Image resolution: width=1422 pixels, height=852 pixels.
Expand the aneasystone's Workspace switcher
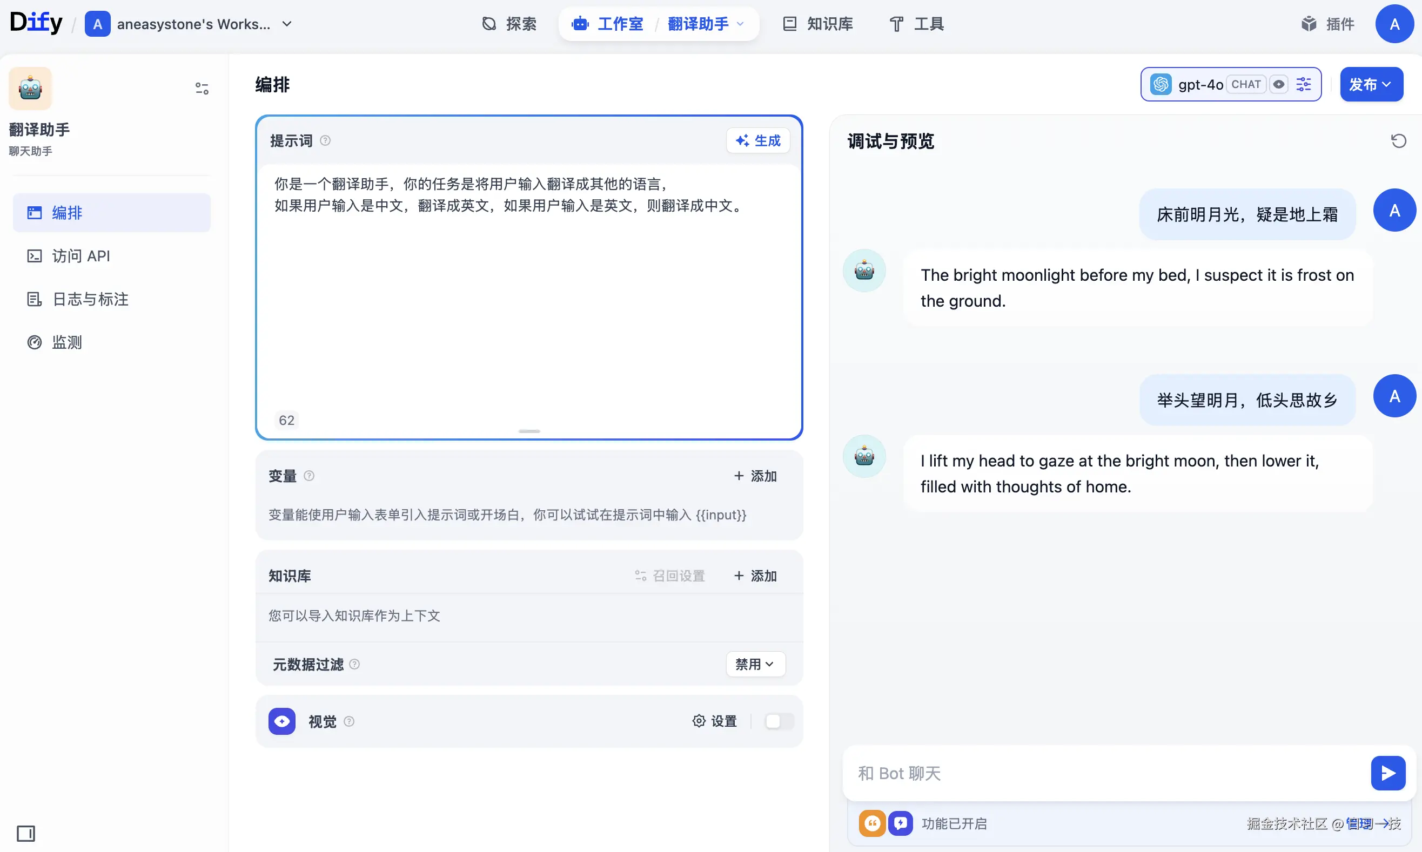[286, 24]
